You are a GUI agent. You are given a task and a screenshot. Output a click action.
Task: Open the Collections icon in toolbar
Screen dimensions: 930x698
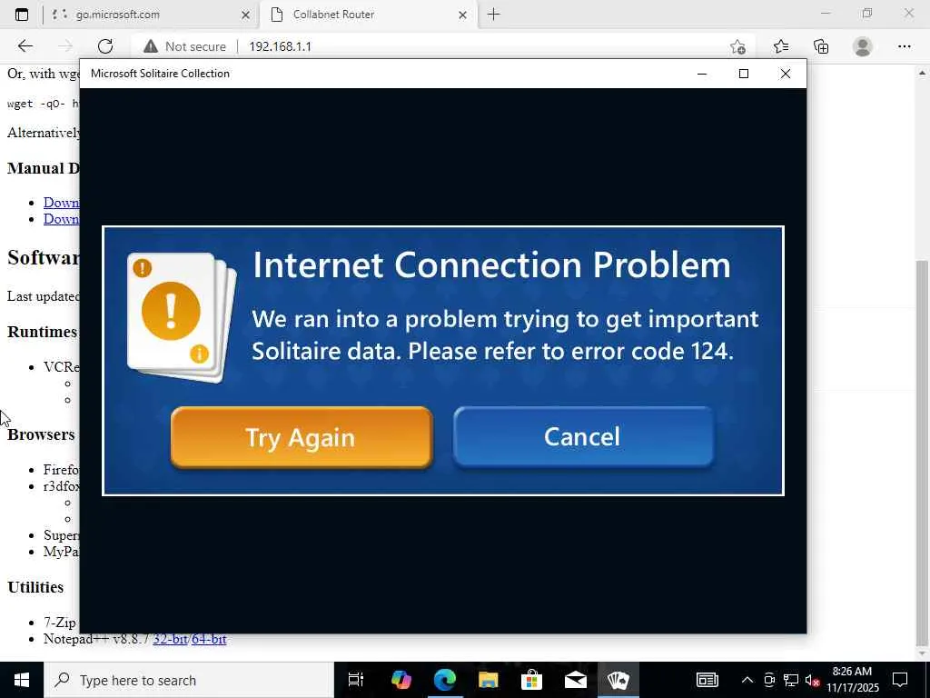coord(821,46)
